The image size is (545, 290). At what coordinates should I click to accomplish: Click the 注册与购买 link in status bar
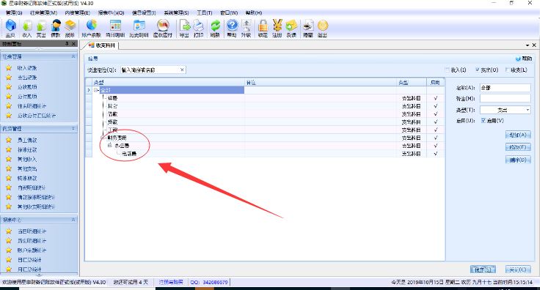[171, 282]
